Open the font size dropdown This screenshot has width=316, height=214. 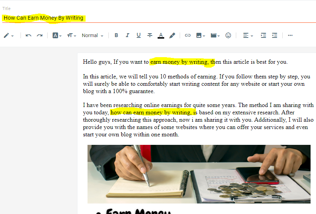coord(72,36)
